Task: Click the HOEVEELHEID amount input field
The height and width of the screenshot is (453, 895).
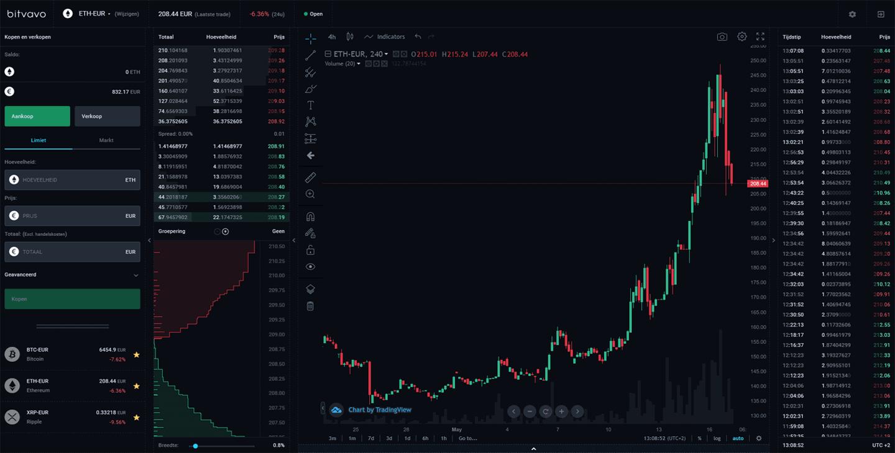Action: (x=72, y=179)
